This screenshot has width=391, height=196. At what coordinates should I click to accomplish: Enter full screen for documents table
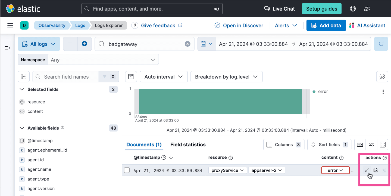pyautogui.click(x=383, y=145)
